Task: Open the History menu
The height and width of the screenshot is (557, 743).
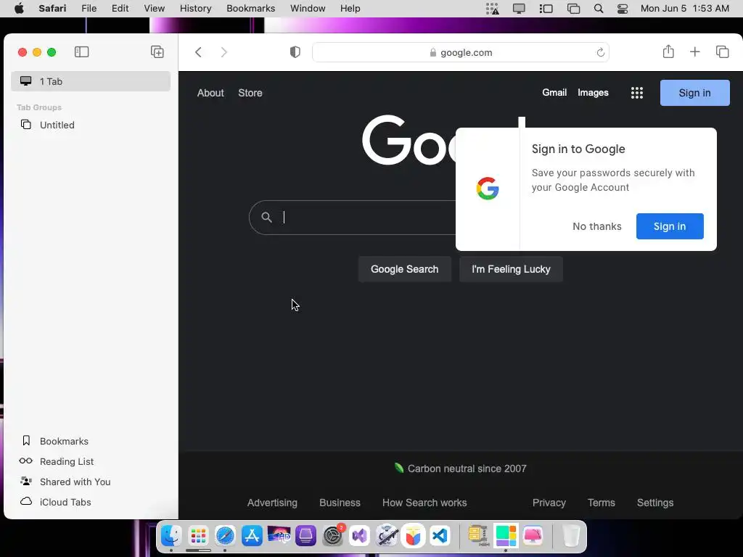Action: coord(195,9)
